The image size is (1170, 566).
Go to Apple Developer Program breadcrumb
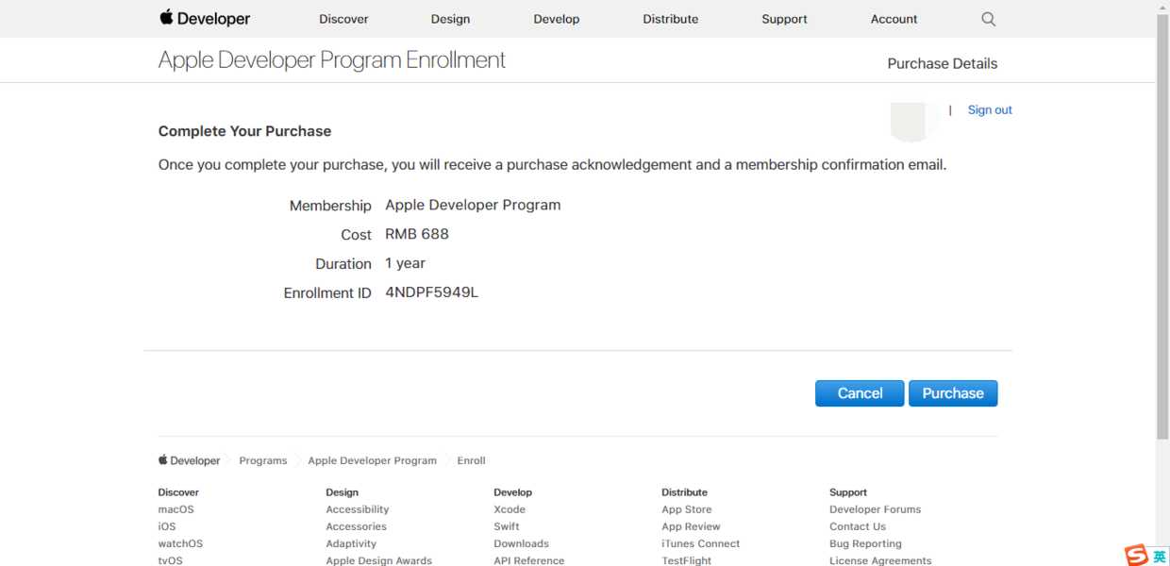point(373,460)
